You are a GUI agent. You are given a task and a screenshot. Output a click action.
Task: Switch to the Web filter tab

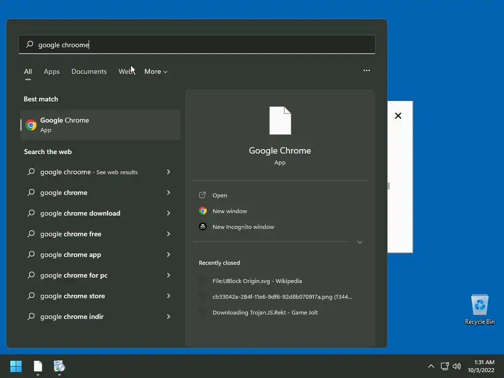(x=126, y=71)
